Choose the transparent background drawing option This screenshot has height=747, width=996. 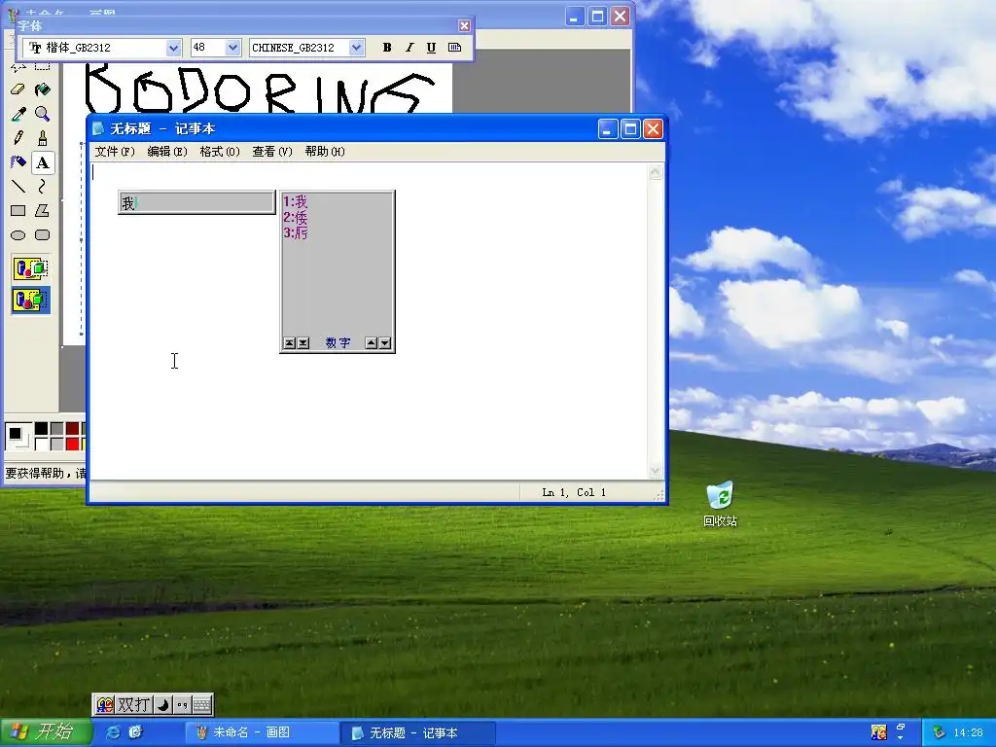click(x=30, y=300)
